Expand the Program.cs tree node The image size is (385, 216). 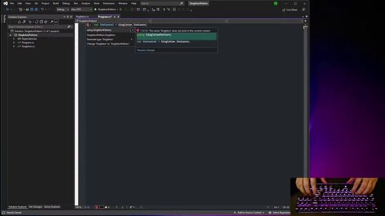click(x=14, y=43)
